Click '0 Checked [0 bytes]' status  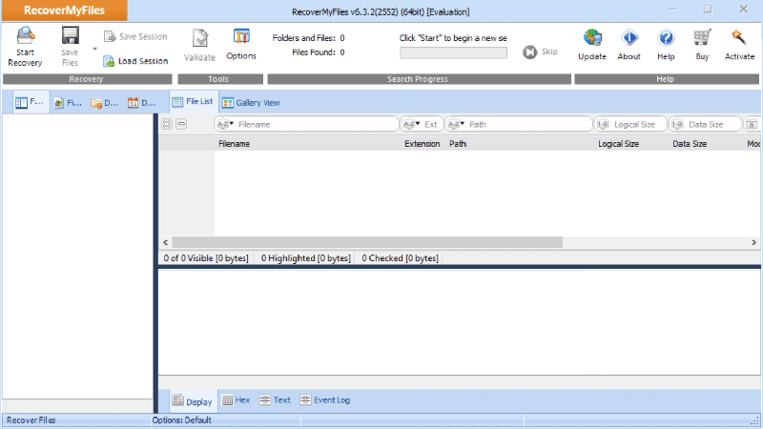[x=400, y=258]
